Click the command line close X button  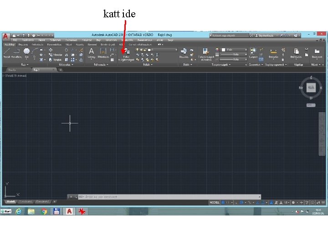(71, 197)
